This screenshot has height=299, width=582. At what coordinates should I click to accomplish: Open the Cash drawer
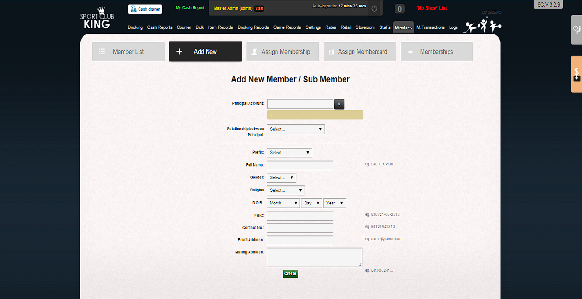tap(145, 9)
